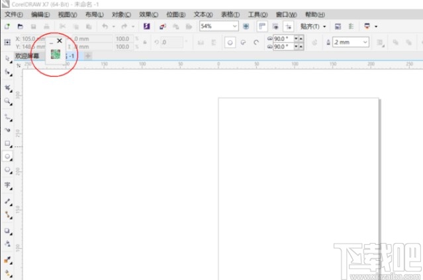Image resolution: width=423 pixels, height=280 pixels.
Task: Increase the ending angle with its stepper
Action: 301,46
